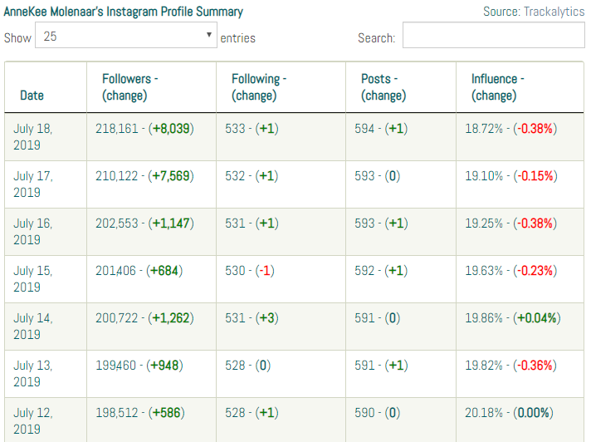Click the +0.04% influence change value
Image resolution: width=591 pixels, height=442 pixels.
[537, 318]
